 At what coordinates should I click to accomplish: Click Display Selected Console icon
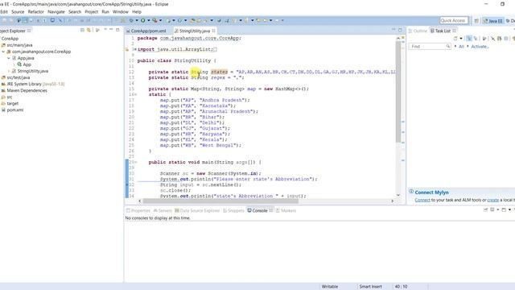coord(492,209)
